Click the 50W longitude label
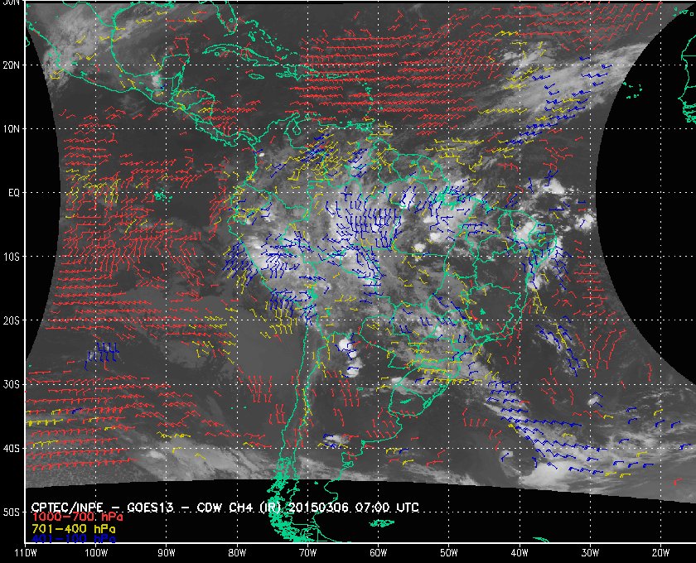 pyautogui.click(x=449, y=553)
